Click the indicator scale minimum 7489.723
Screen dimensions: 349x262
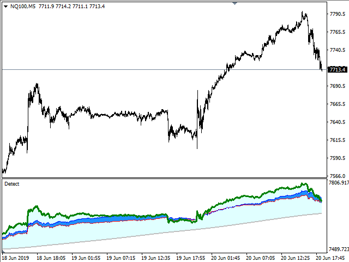pyautogui.click(x=339, y=249)
